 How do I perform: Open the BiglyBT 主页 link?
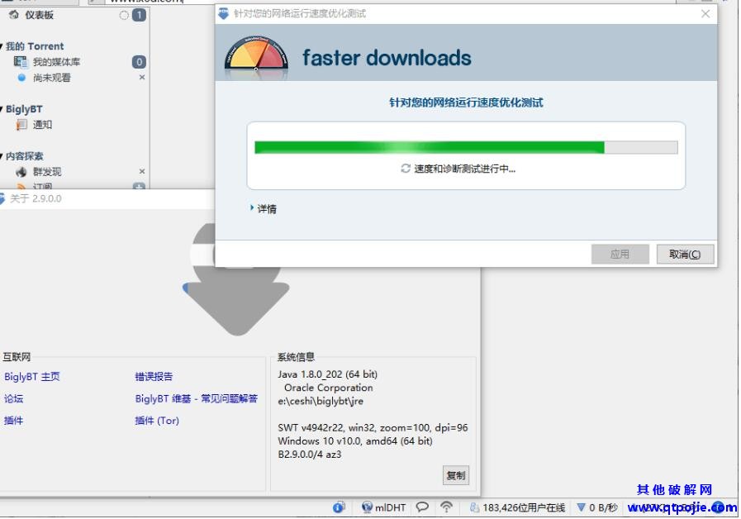[32, 377]
